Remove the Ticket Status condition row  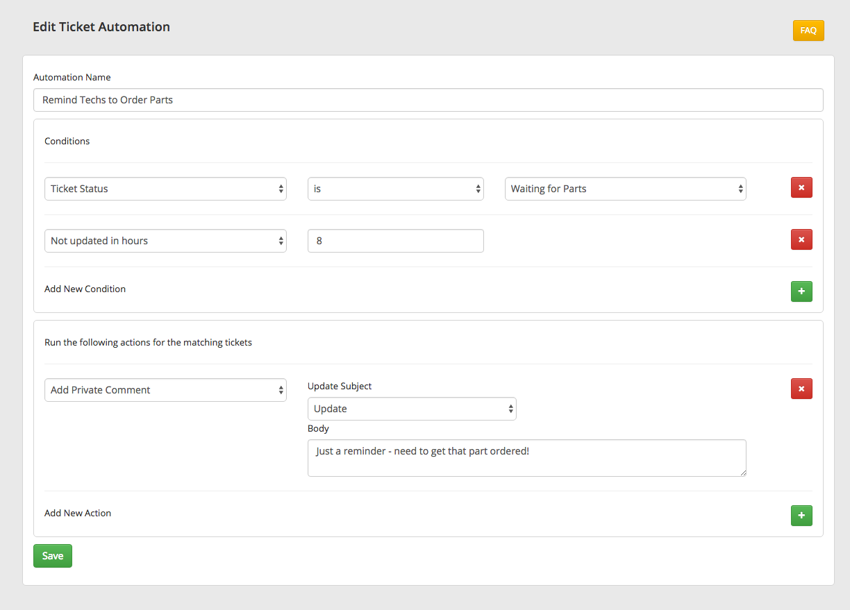pyautogui.click(x=801, y=187)
